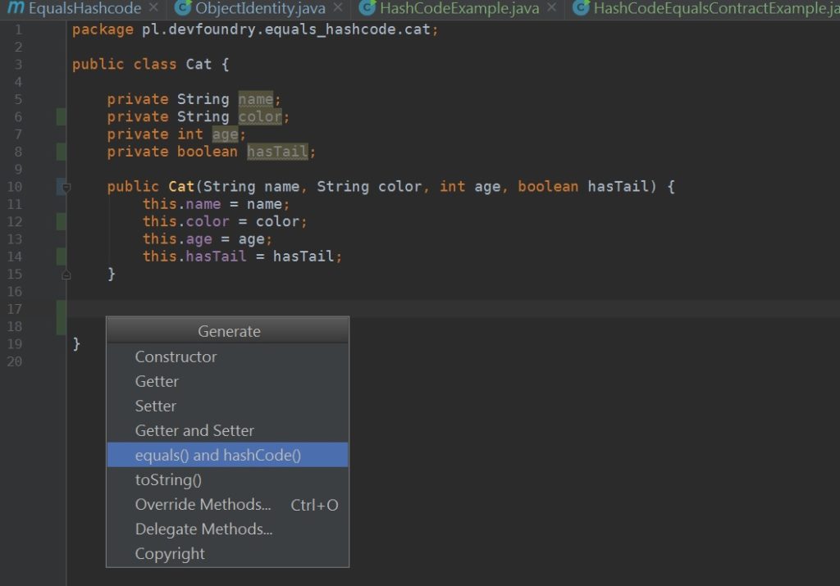The image size is (840, 586).
Task: Switch to the ObjectIdentity.java tab
Action: pyautogui.click(x=260, y=8)
